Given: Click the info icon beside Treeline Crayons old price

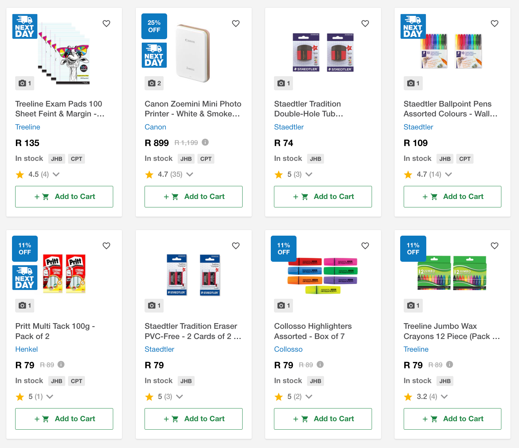Looking at the screenshot, I should point(450,364).
